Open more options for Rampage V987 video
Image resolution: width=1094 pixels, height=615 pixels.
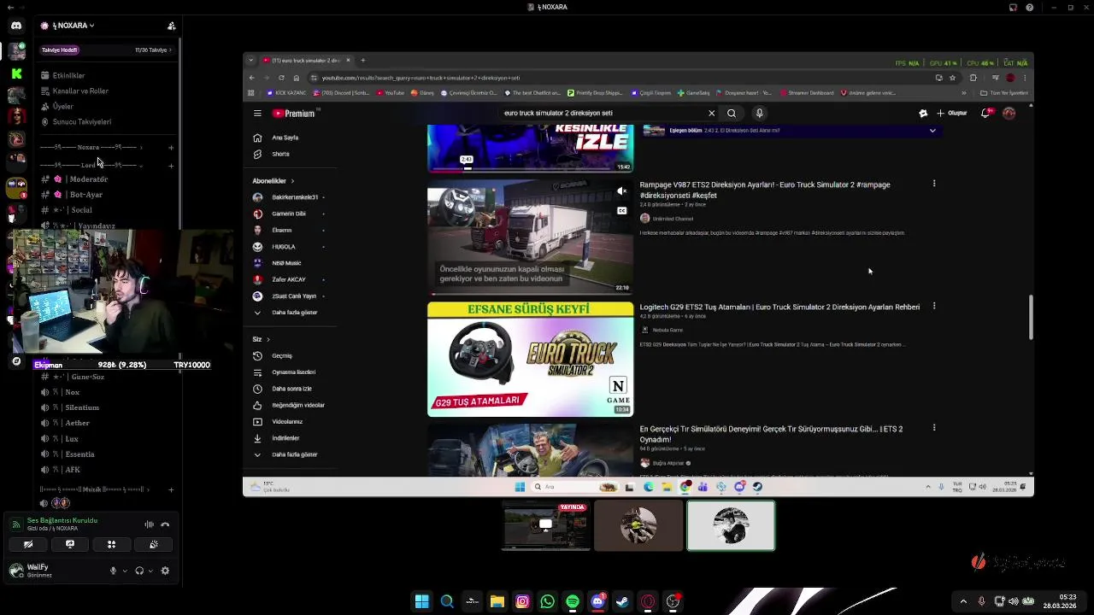click(934, 184)
